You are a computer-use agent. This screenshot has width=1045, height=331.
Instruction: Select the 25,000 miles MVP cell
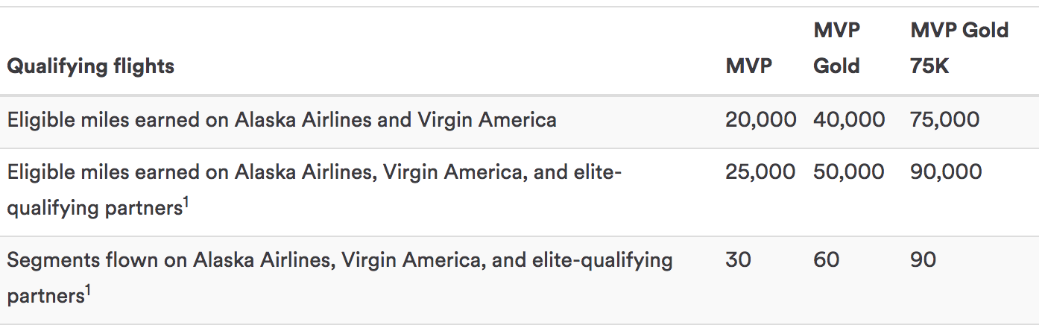pyautogui.click(x=760, y=172)
